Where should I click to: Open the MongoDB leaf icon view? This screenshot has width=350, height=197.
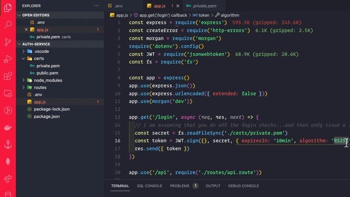point(8,161)
